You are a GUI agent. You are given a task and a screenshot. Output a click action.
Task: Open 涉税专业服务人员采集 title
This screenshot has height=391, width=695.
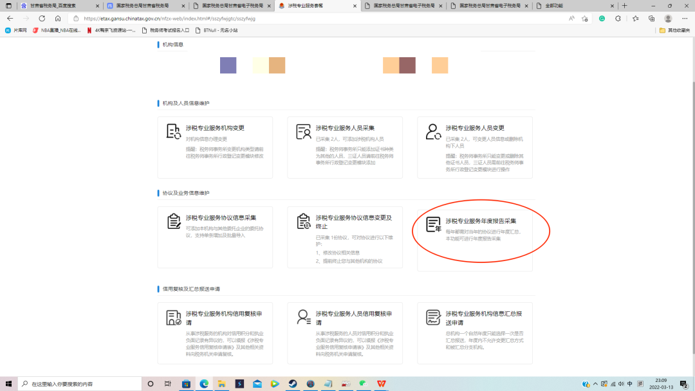click(345, 128)
